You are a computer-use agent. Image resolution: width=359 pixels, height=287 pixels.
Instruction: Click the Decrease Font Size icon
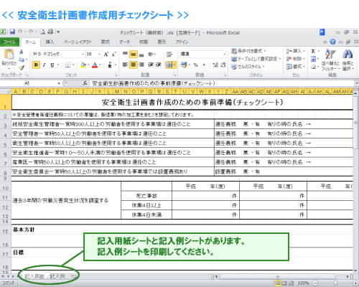click(x=113, y=55)
